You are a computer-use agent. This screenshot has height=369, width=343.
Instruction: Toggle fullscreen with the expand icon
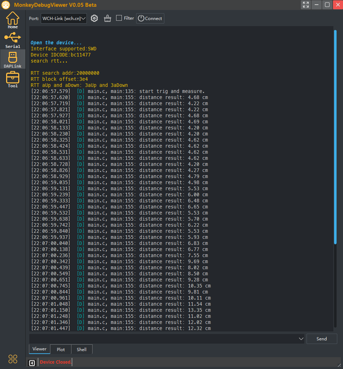tap(305, 5)
